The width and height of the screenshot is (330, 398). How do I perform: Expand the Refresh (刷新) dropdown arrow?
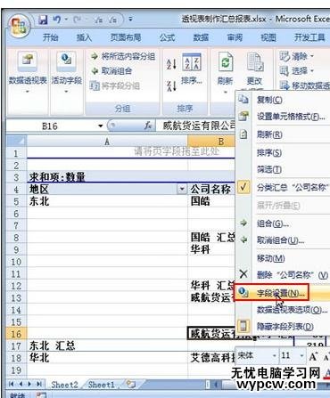click(225, 93)
